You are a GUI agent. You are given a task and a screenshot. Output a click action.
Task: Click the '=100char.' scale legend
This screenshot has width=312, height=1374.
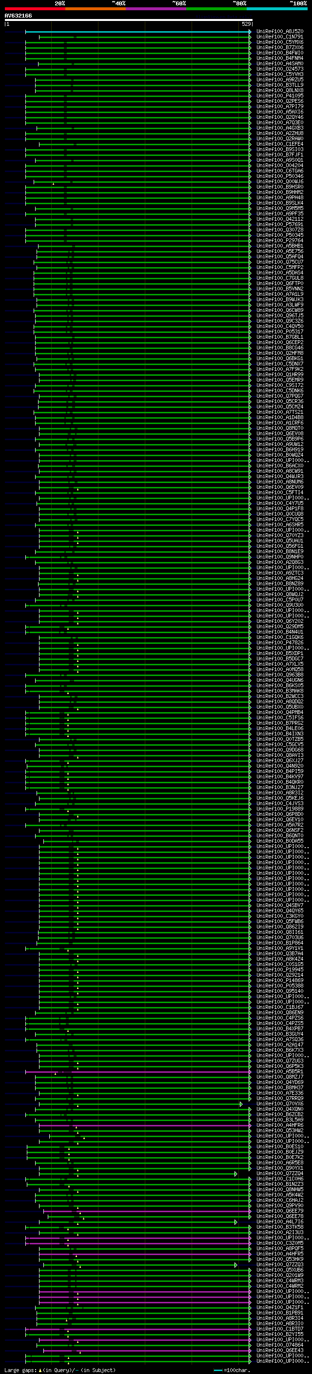[236, 1370]
